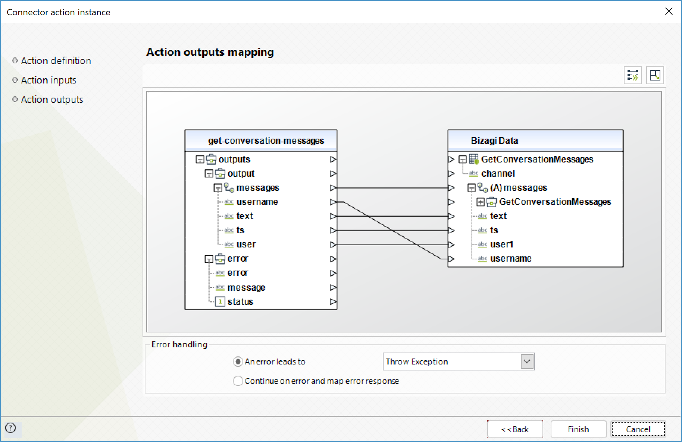Select the Bizagi 'ts' attribute
The width and height of the screenshot is (682, 442).
point(494,230)
